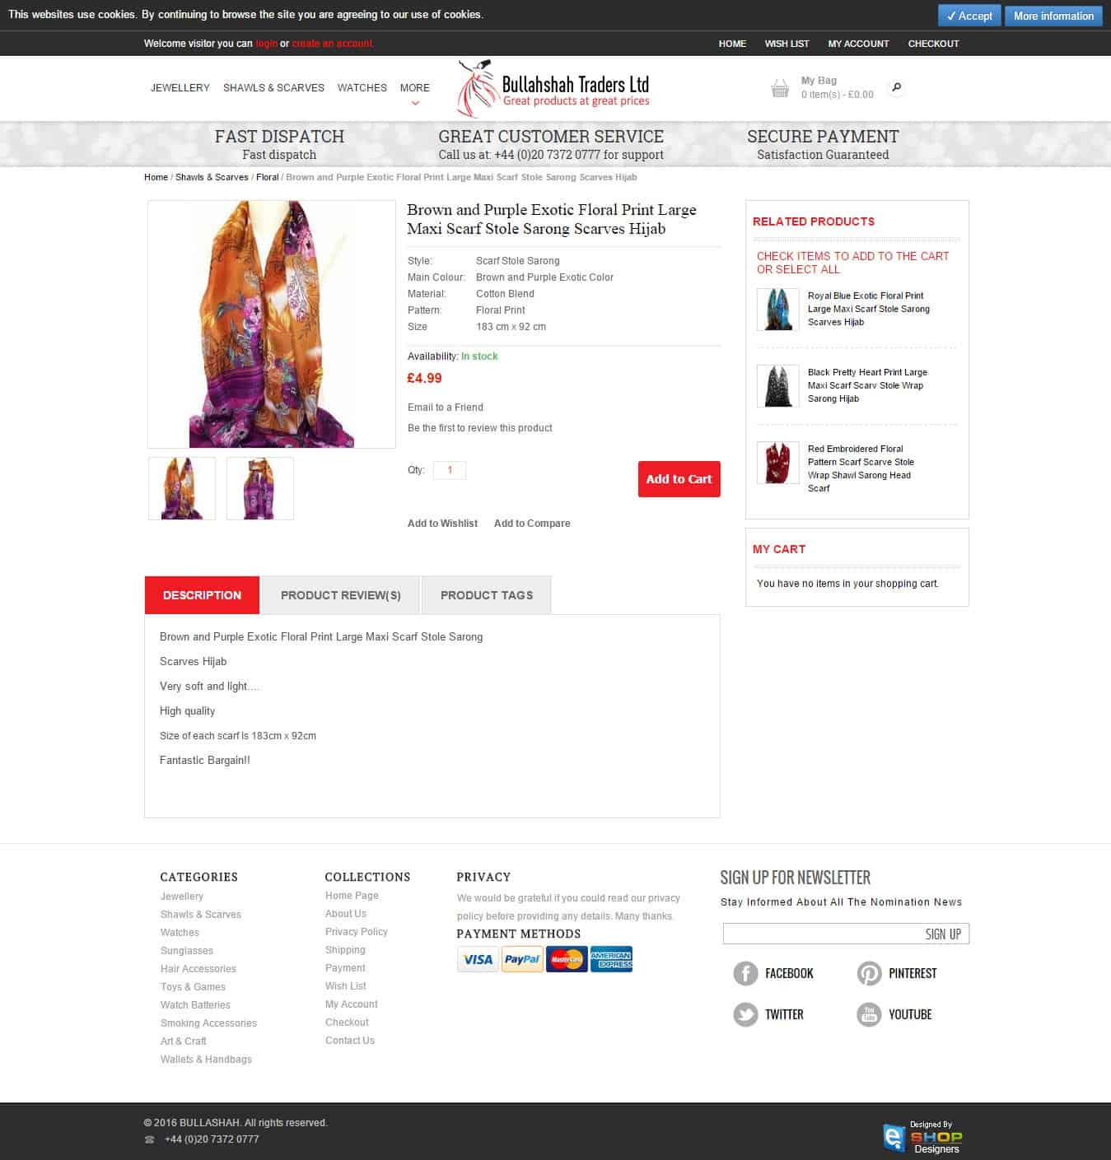This screenshot has height=1160, width=1111.
Task: Open the shopping basket icon
Action: (x=780, y=88)
